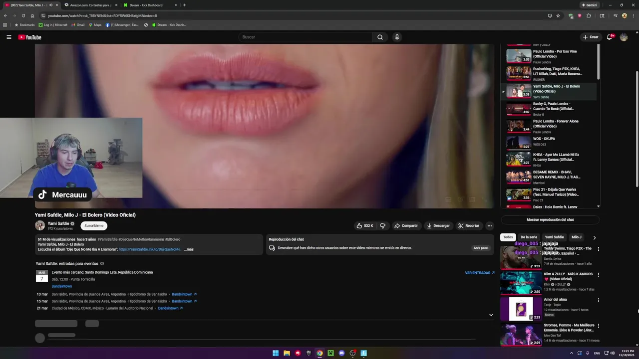Switch to Amazon Cortaúñas tab
Screen dimensions: 639x359
[90, 5]
